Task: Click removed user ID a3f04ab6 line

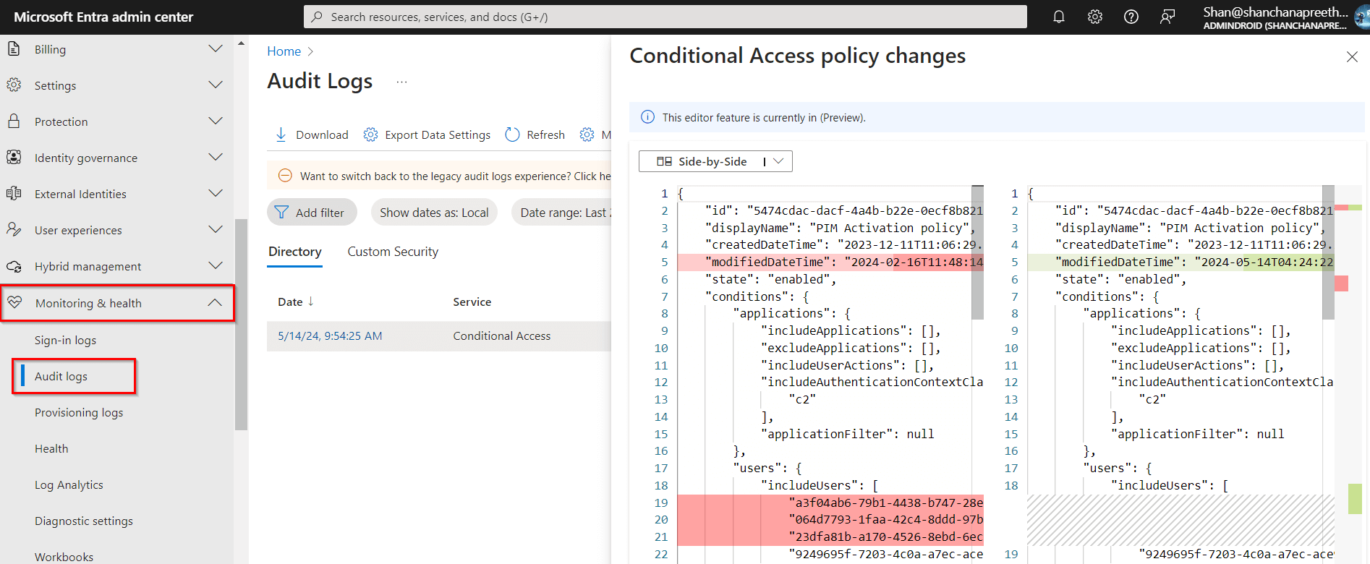Action: pyautogui.click(x=830, y=503)
